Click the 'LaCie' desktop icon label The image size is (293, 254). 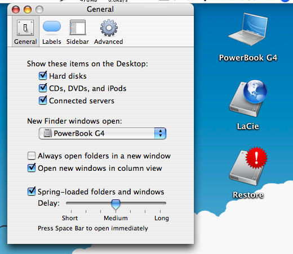pyautogui.click(x=248, y=126)
